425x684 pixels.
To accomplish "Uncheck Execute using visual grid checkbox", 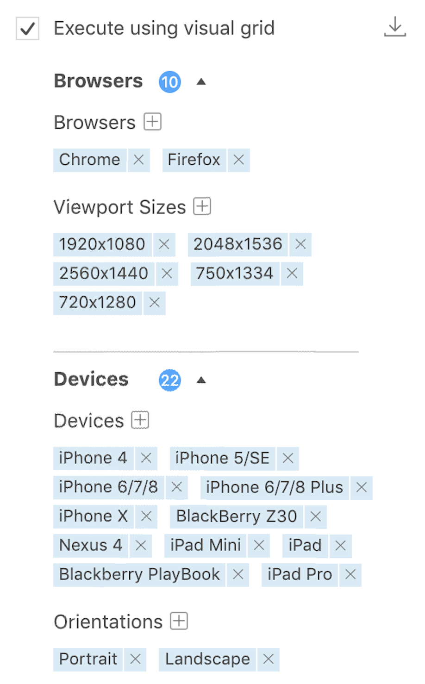I will [27, 29].
